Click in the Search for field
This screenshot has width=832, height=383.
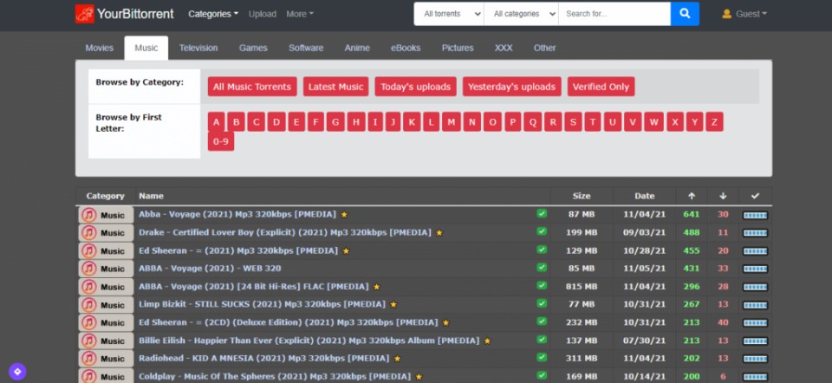tap(614, 14)
